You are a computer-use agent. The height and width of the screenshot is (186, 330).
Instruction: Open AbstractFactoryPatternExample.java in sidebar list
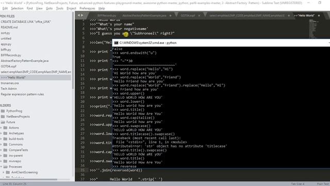coord(25,61)
